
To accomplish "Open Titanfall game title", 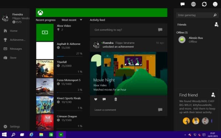I will pyautogui.click(x=62, y=62).
